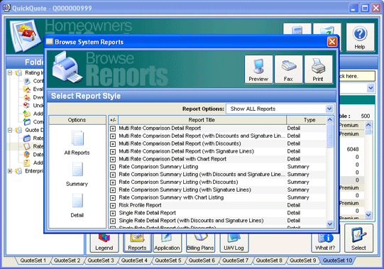Click Reports button in bottom toolbar
This screenshot has width=384, height=269.
tap(137, 243)
